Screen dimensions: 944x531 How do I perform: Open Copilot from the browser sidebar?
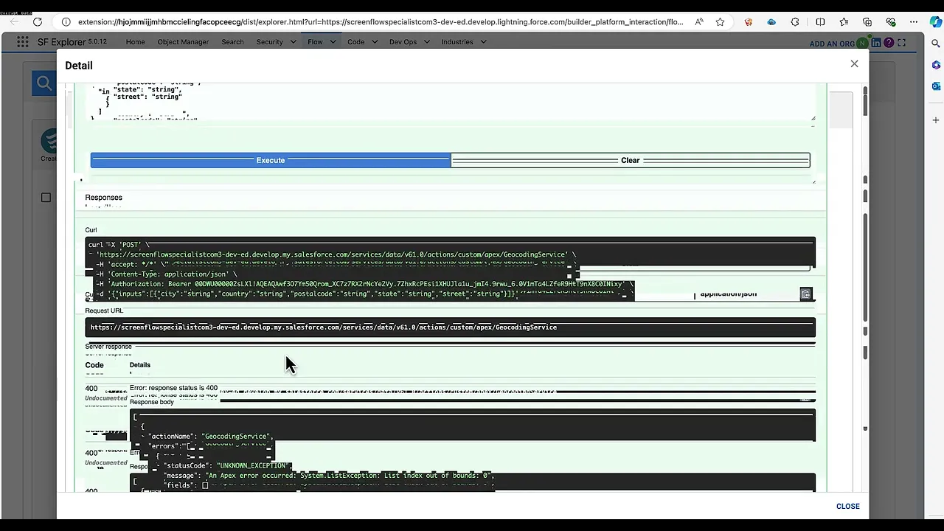[x=935, y=22]
